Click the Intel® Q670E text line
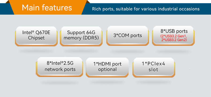This screenshot has height=97, width=211. (x=36, y=33)
